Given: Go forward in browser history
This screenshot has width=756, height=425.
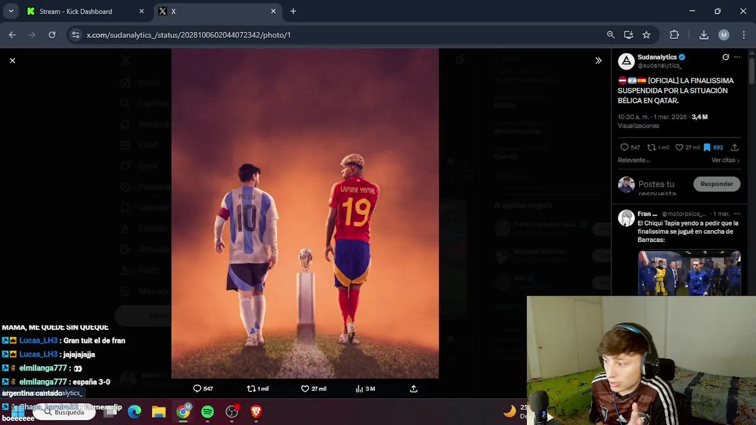Looking at the screenshot, I should click(x=32, y=35).
